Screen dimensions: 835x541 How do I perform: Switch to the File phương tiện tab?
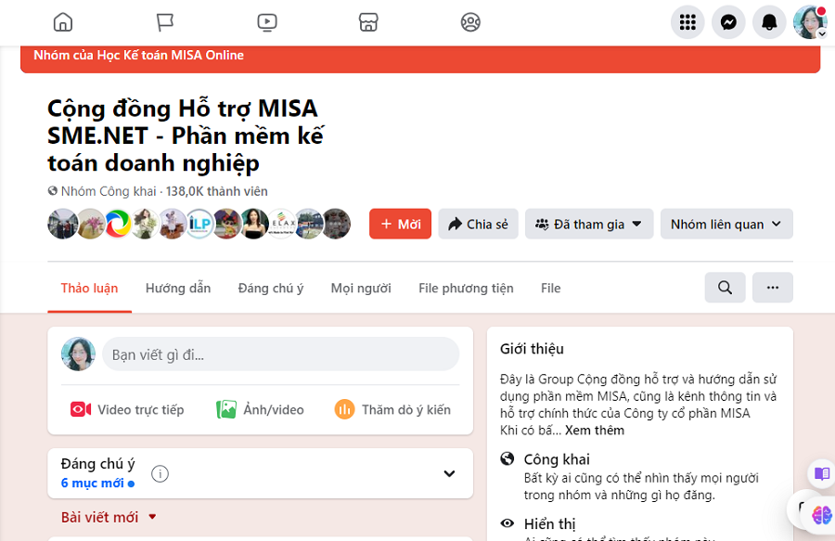[x=466, y=288]
